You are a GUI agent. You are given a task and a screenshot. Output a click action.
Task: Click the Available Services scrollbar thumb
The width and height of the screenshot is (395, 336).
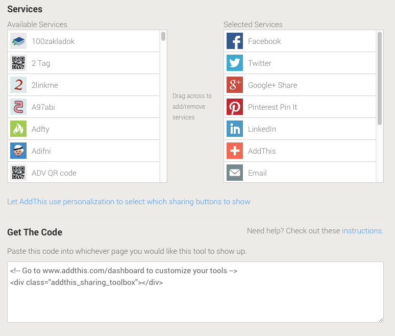163,36
